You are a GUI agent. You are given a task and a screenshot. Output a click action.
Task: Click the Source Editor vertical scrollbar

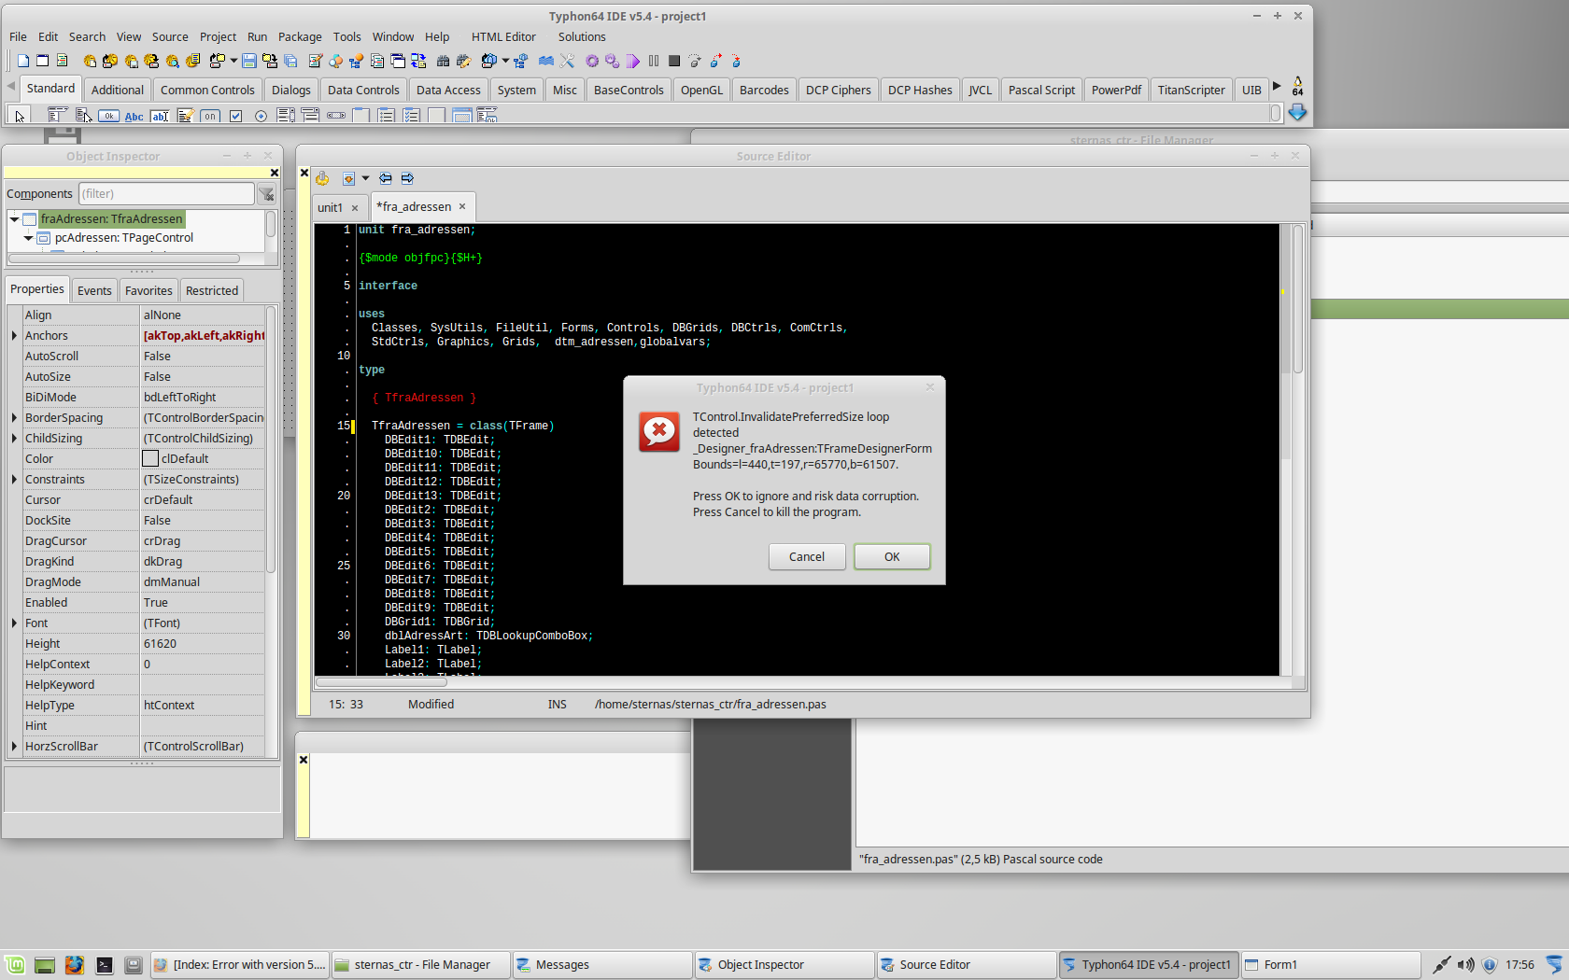click(x=1297, y=448)
